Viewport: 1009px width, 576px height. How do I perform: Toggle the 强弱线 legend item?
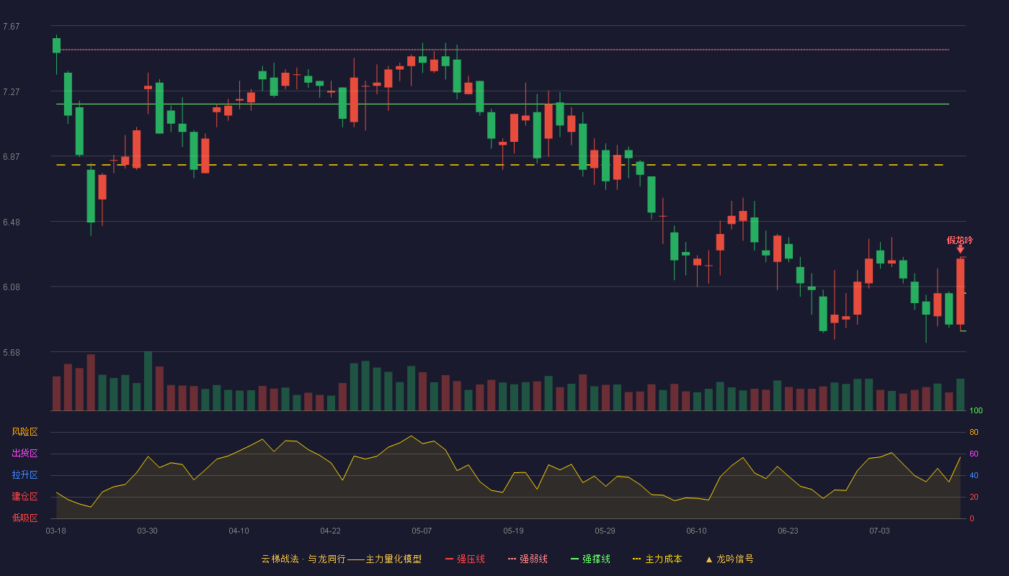point(528,559)
